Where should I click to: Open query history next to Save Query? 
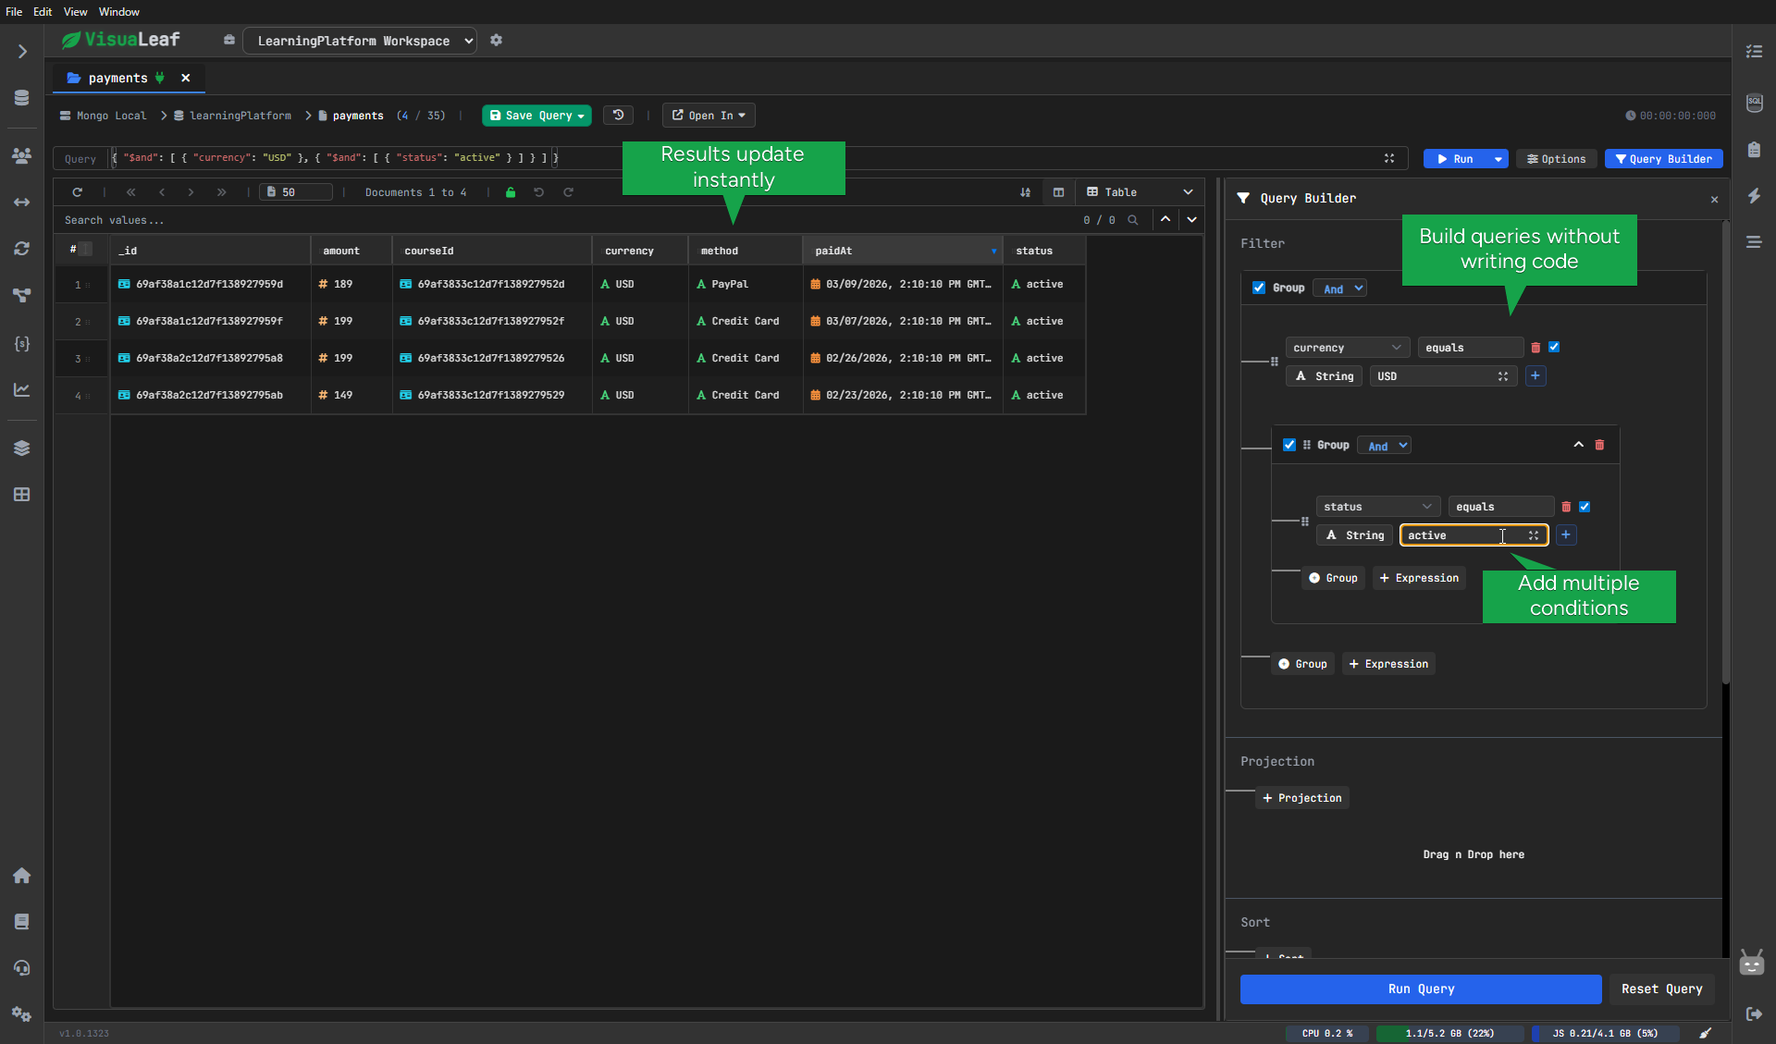pos(618,115)
